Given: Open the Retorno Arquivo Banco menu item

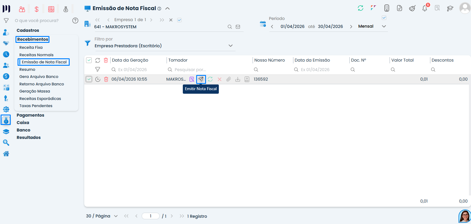Looking at the screenshot, I should click(42, 84).
